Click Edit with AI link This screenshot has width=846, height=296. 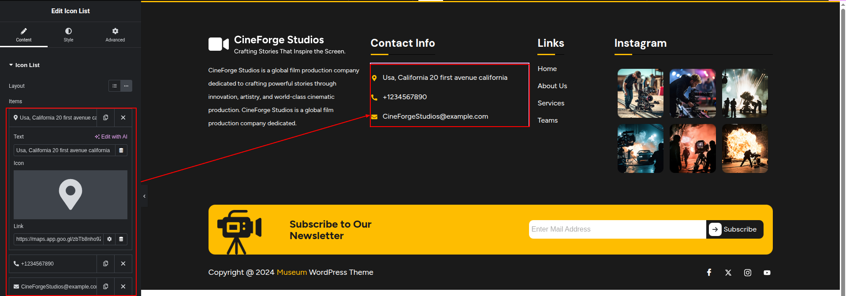click(111, 137)
